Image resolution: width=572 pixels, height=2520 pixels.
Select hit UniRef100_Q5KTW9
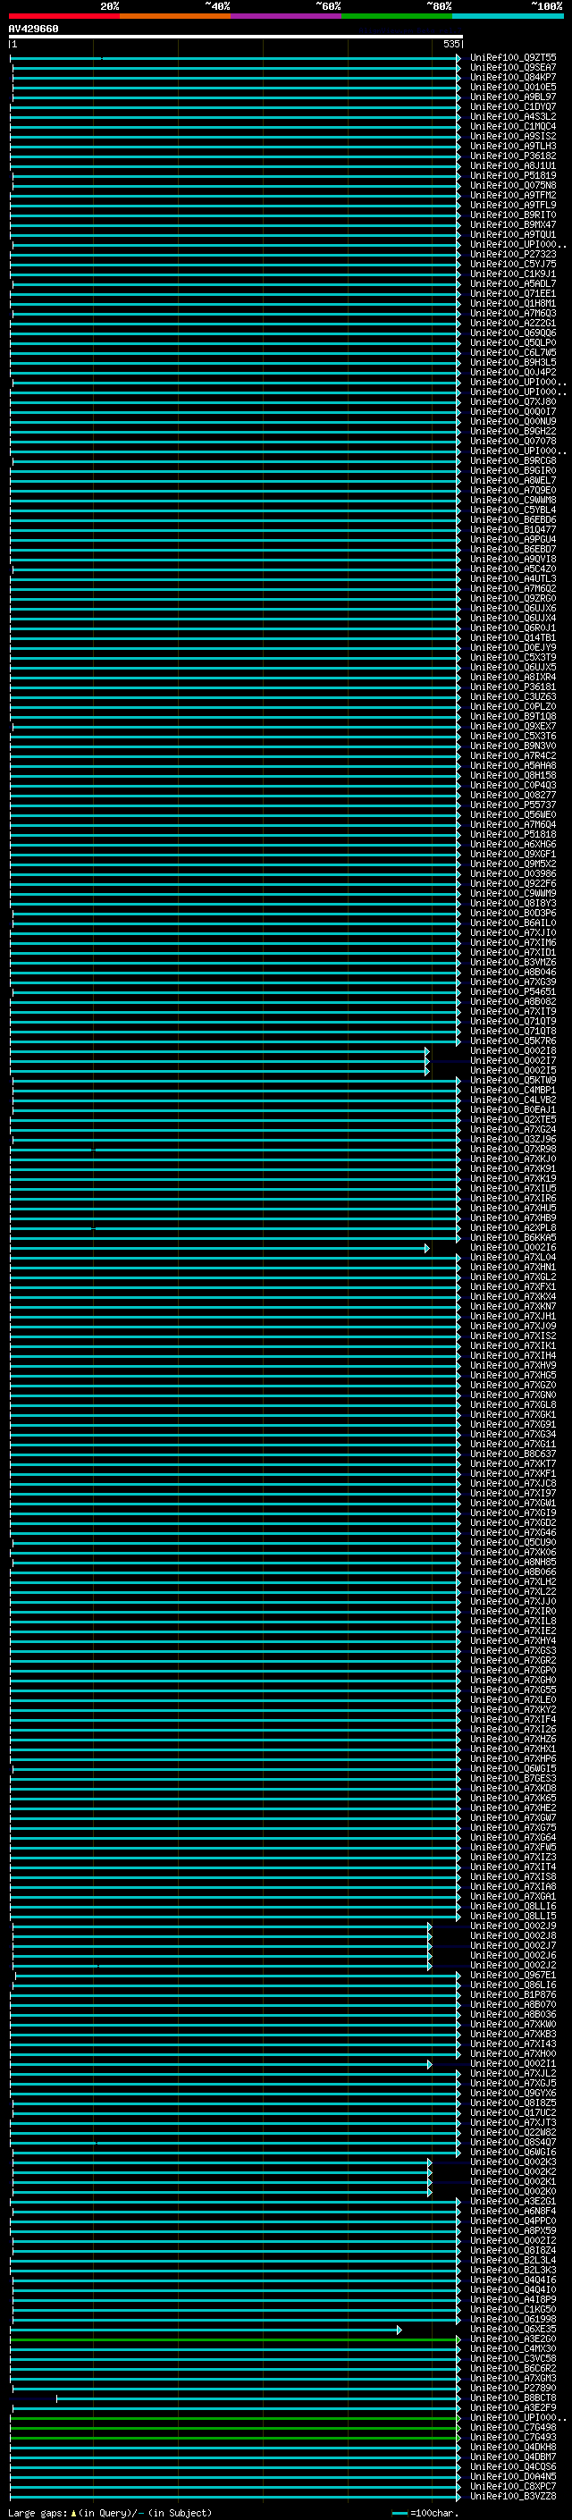click(513, 1080)
